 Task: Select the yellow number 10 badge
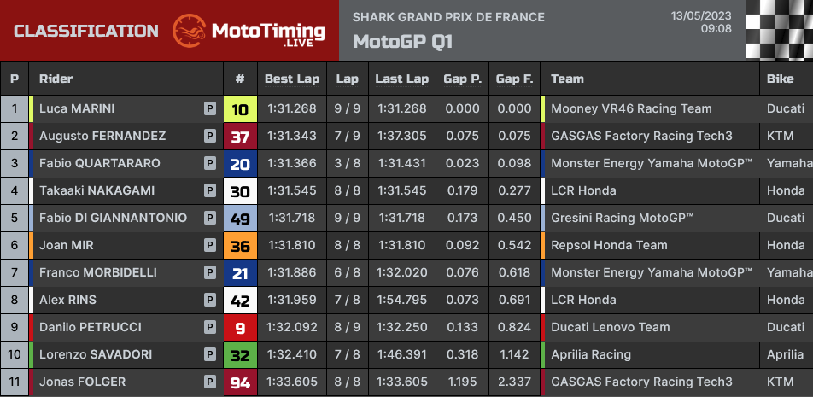point(240,108)
